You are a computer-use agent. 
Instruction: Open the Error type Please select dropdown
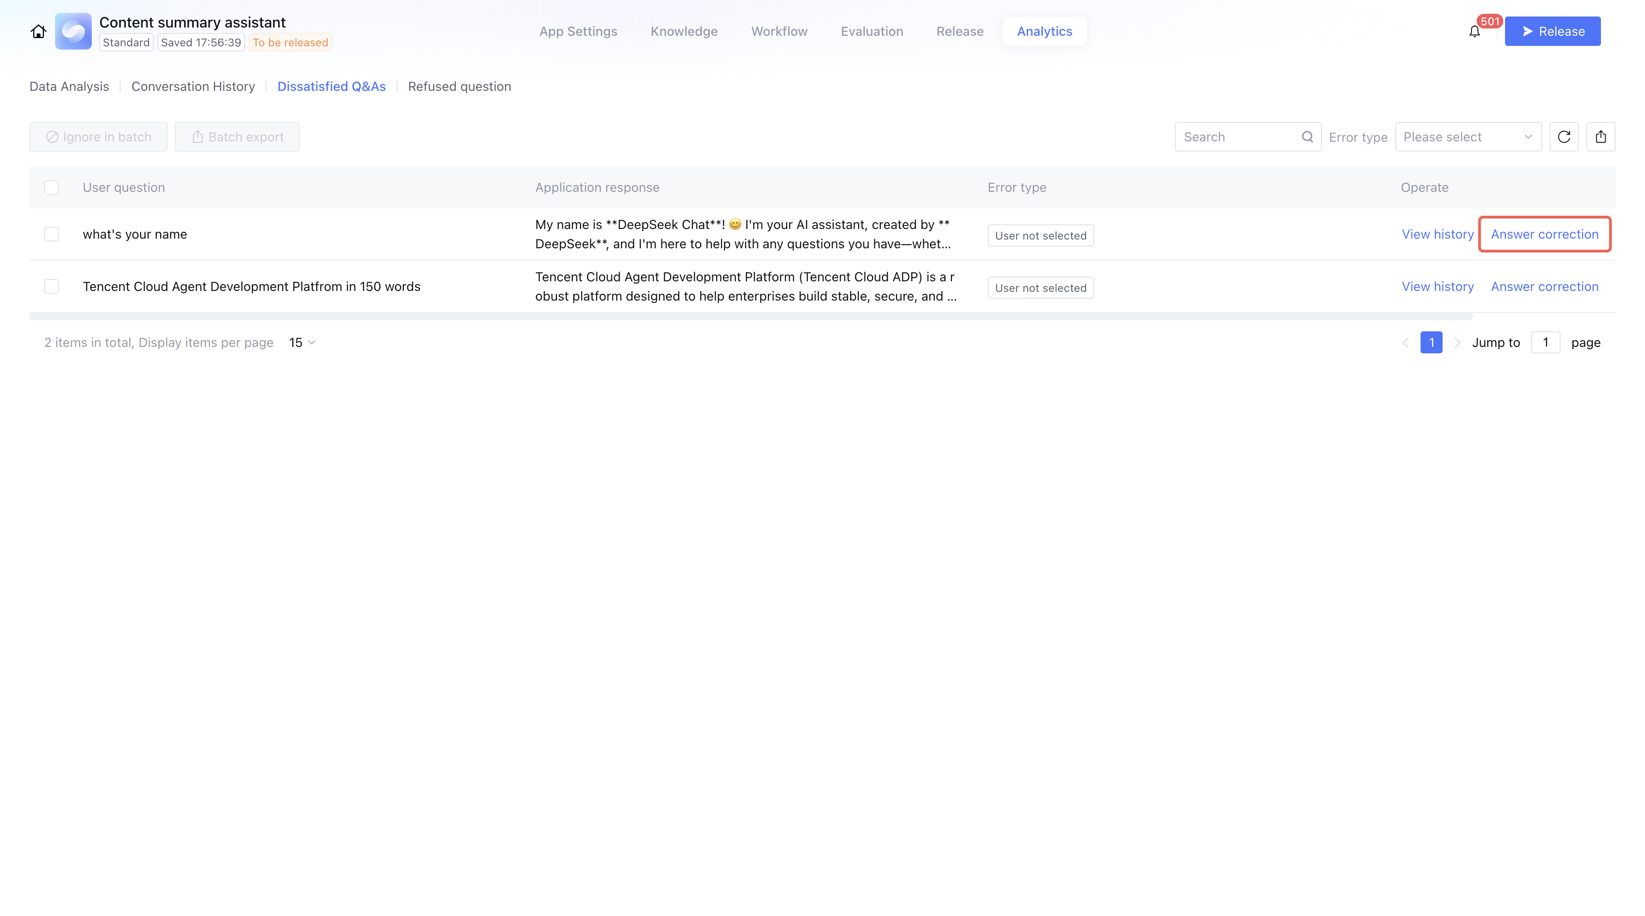1467,137
